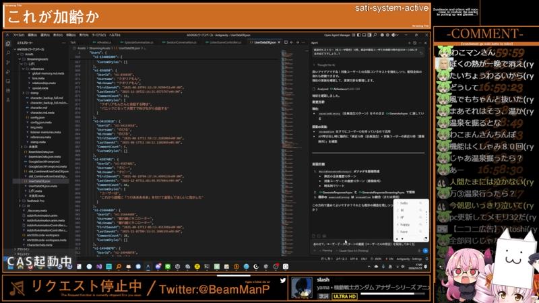This screenshot has height=303, width=539.
Task: Open more actions menu beside editor tabs
Action: click(x=303, y=42)
